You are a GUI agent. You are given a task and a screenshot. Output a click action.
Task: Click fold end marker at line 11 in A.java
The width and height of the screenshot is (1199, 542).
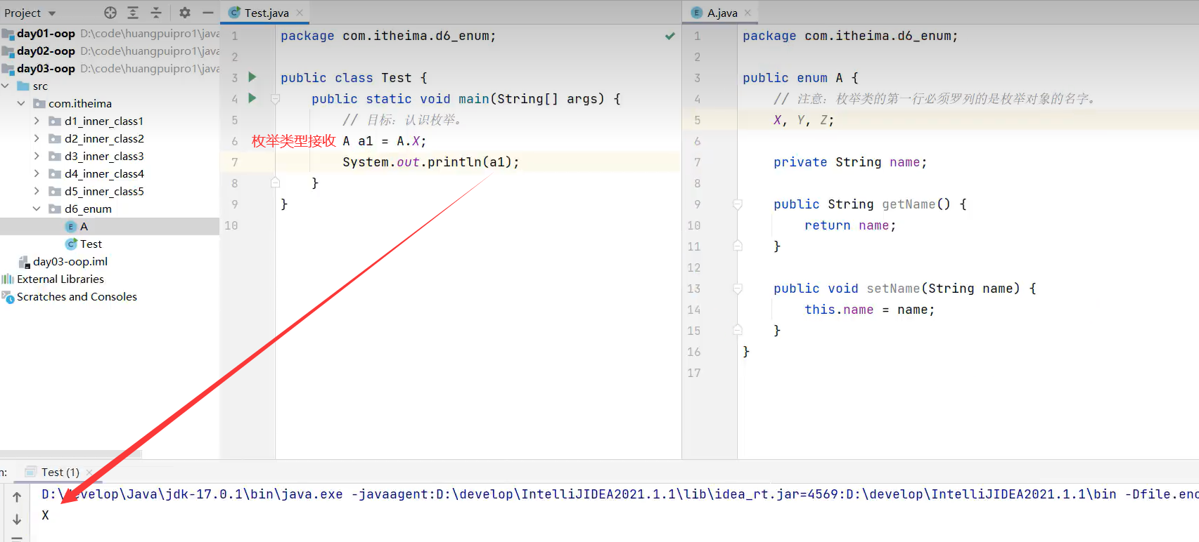(x=738, y=246)
